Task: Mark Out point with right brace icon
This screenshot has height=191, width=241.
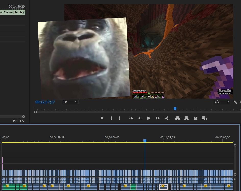Action: 119,118
